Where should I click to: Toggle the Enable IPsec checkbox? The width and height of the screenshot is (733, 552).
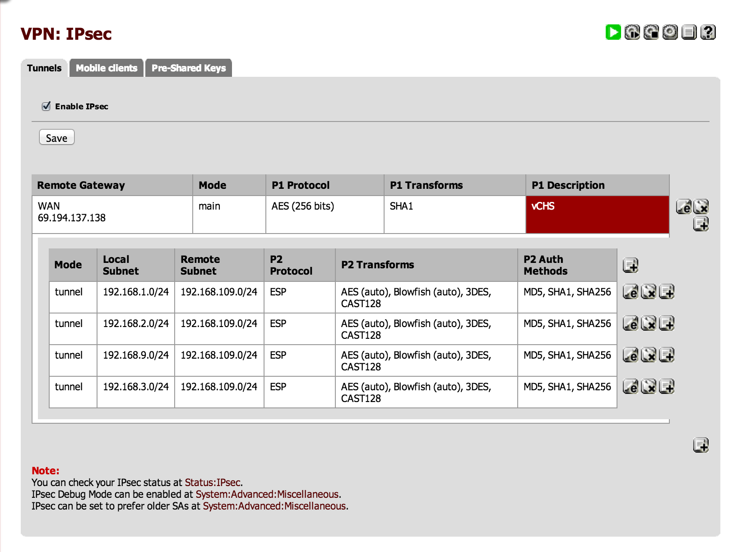46,107
